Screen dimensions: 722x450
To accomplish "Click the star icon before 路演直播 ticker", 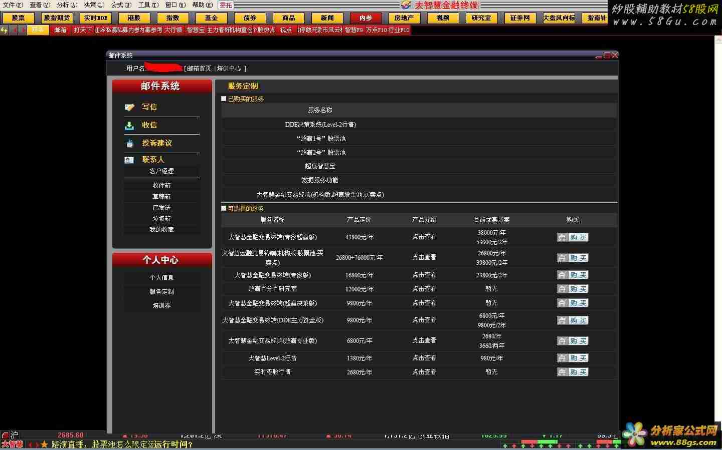I will [45, 444].
